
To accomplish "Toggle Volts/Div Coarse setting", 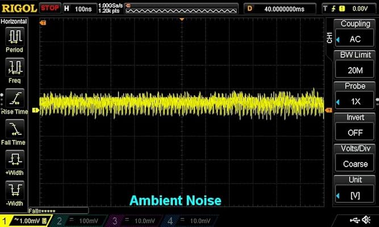I will [x=355, y=163].
